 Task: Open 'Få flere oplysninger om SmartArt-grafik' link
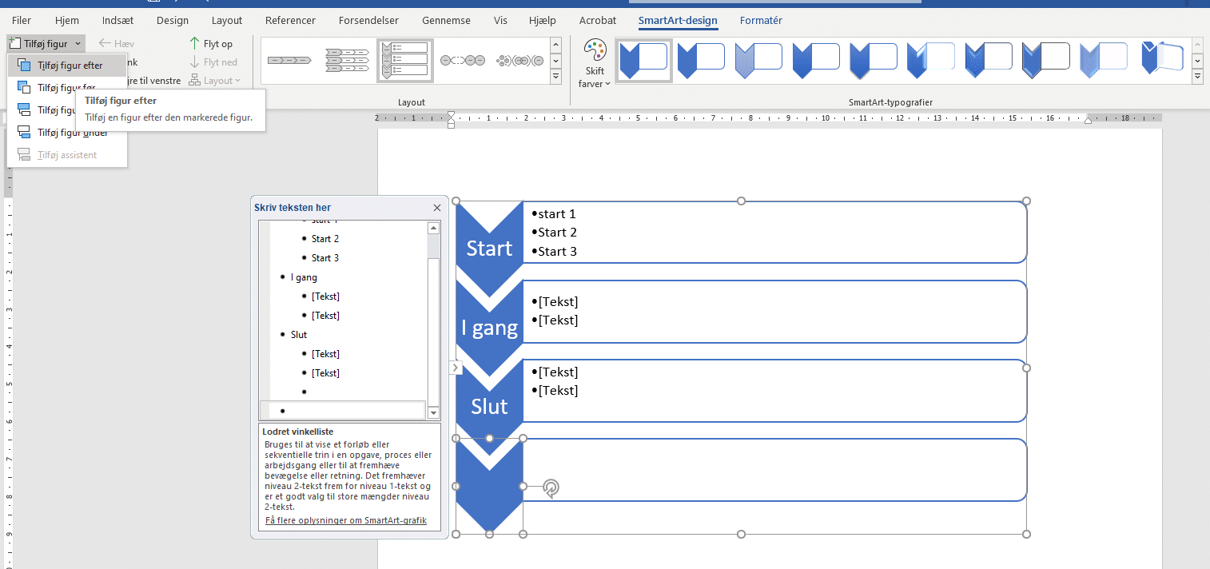(346, 521)
